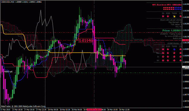
Task: Click the blue up arrow in ichi360 Monitor
Action: click(x=174, y=49)
